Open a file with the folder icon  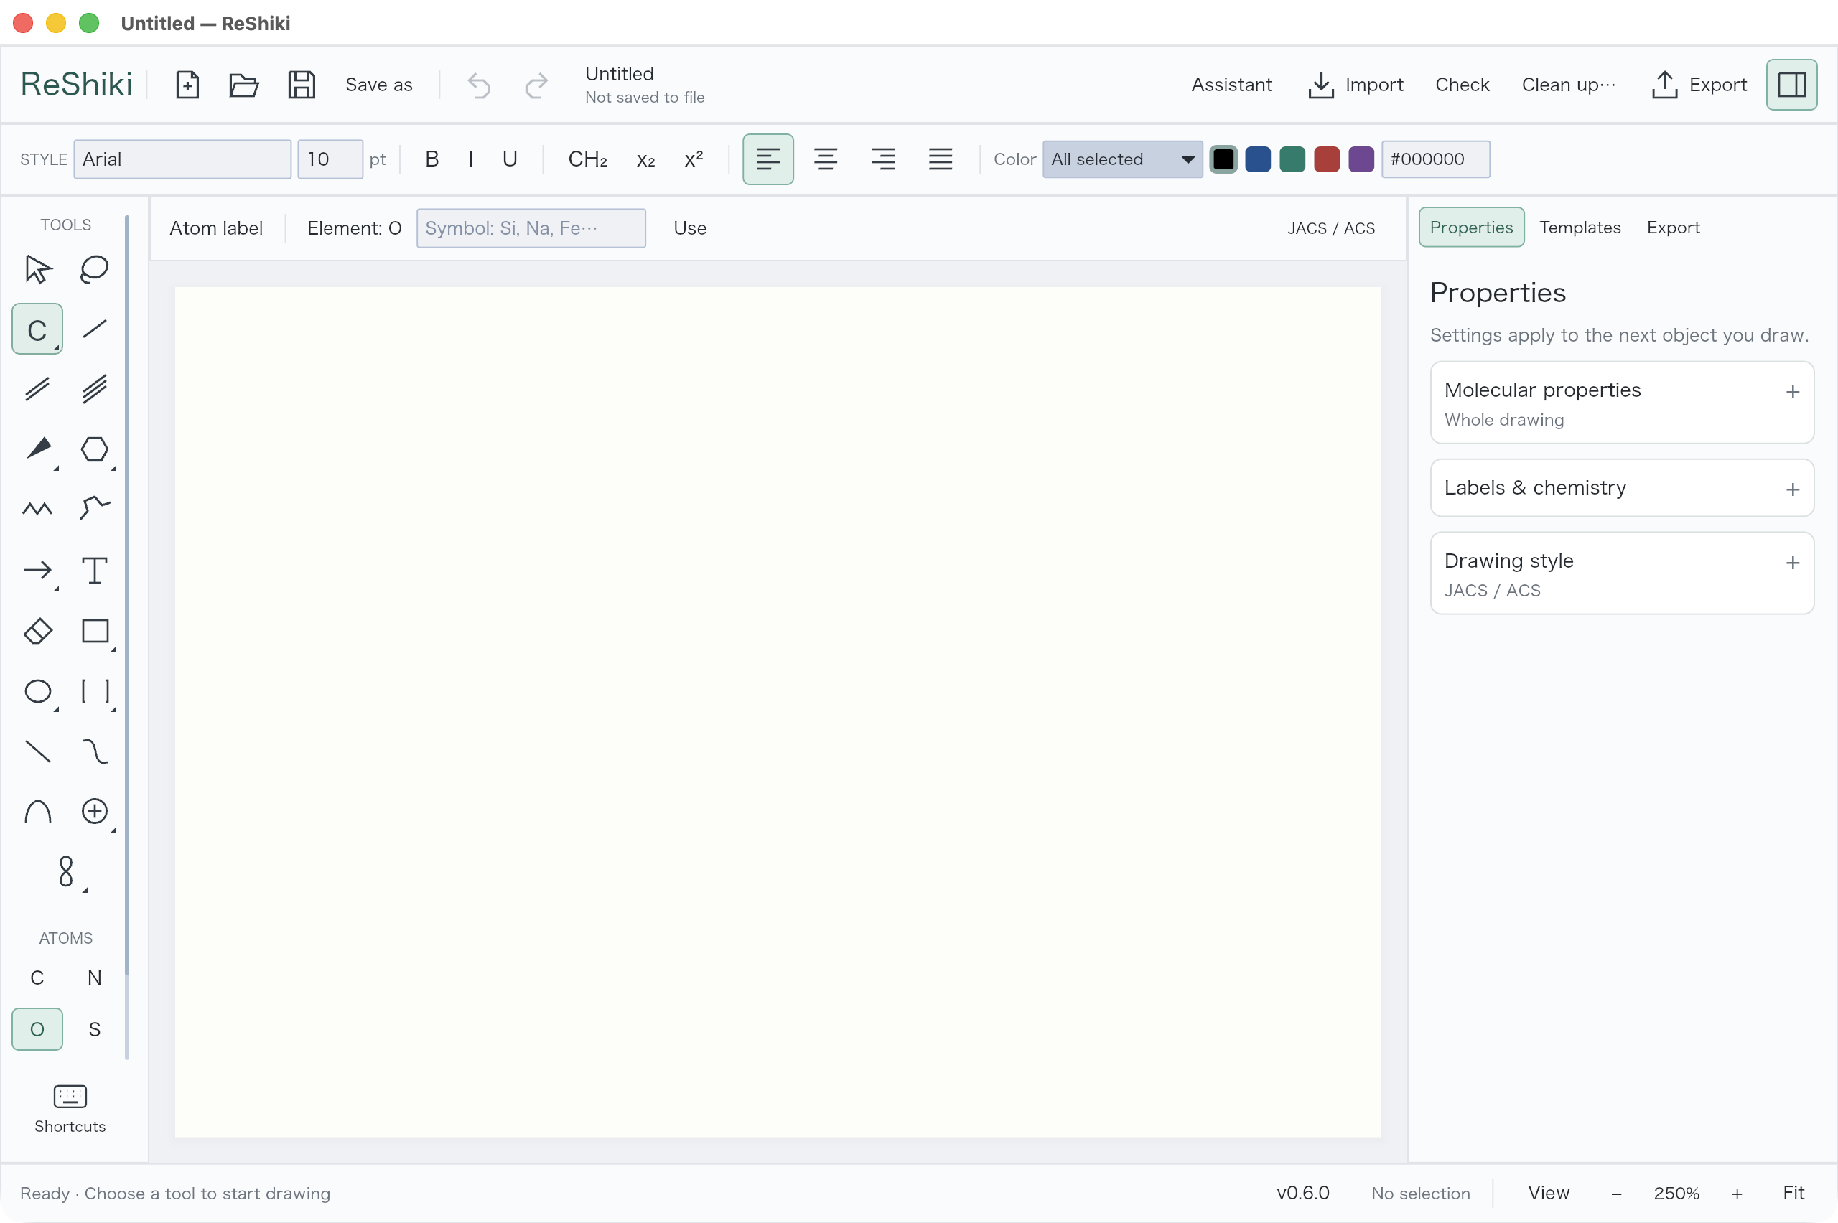(x=244, y=84)
